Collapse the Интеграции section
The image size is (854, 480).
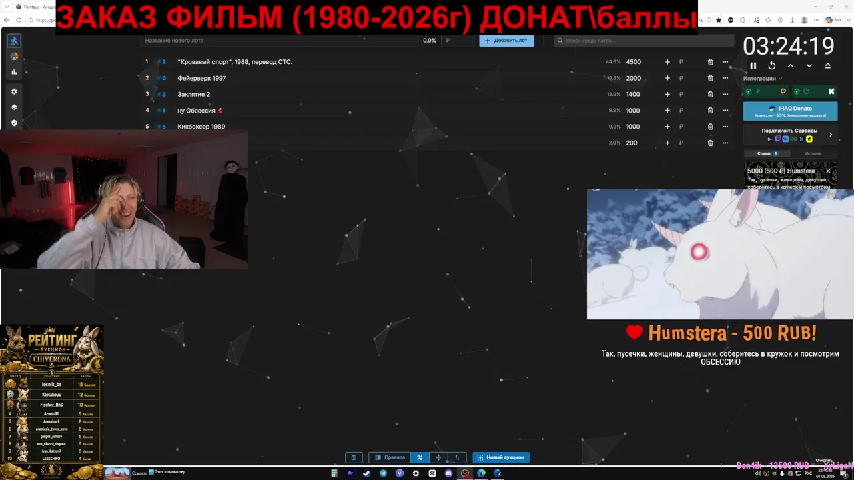(763, 79)
